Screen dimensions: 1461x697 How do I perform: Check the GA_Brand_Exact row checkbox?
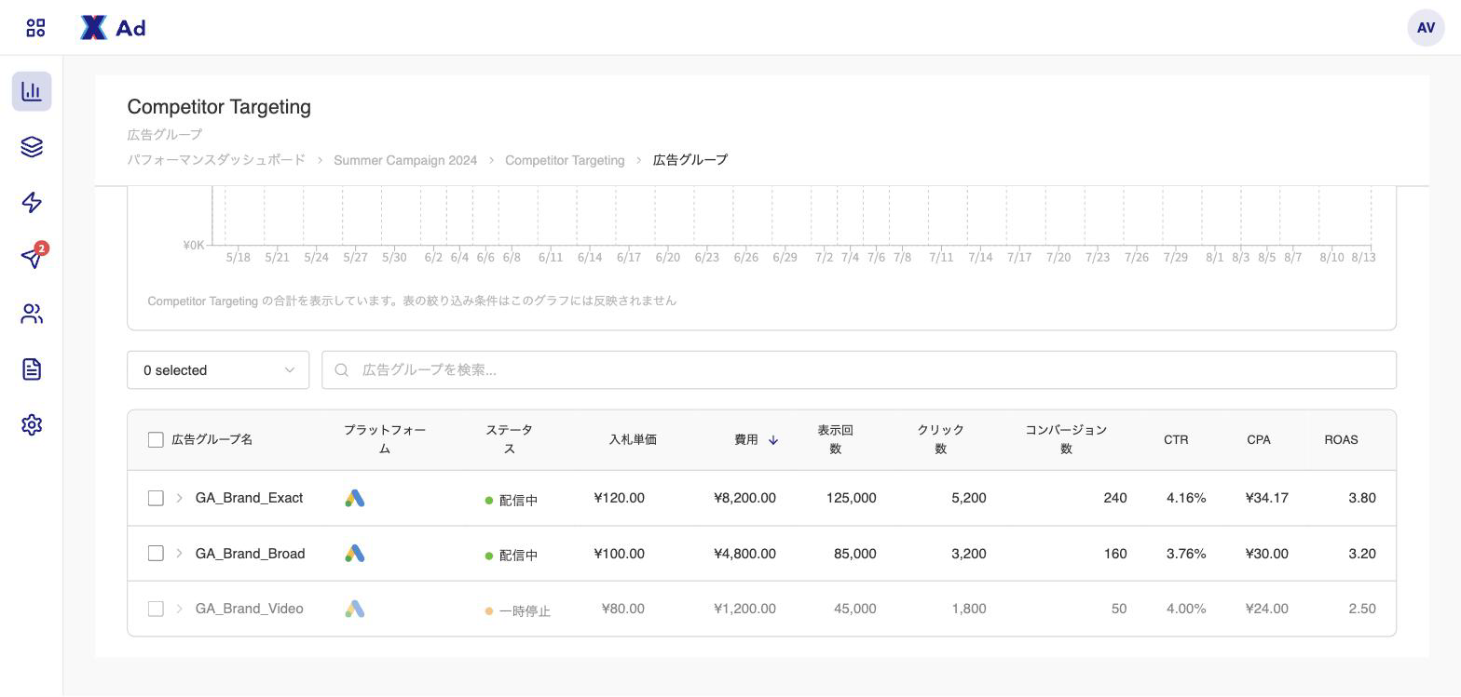156,498
